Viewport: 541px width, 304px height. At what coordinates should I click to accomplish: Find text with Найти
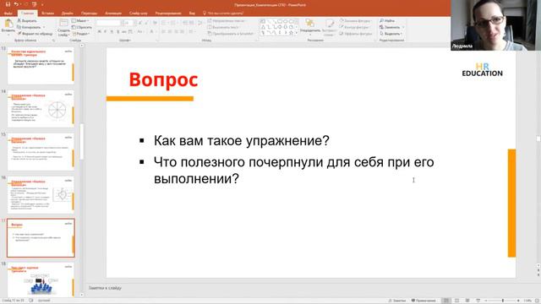click(387, 21)
